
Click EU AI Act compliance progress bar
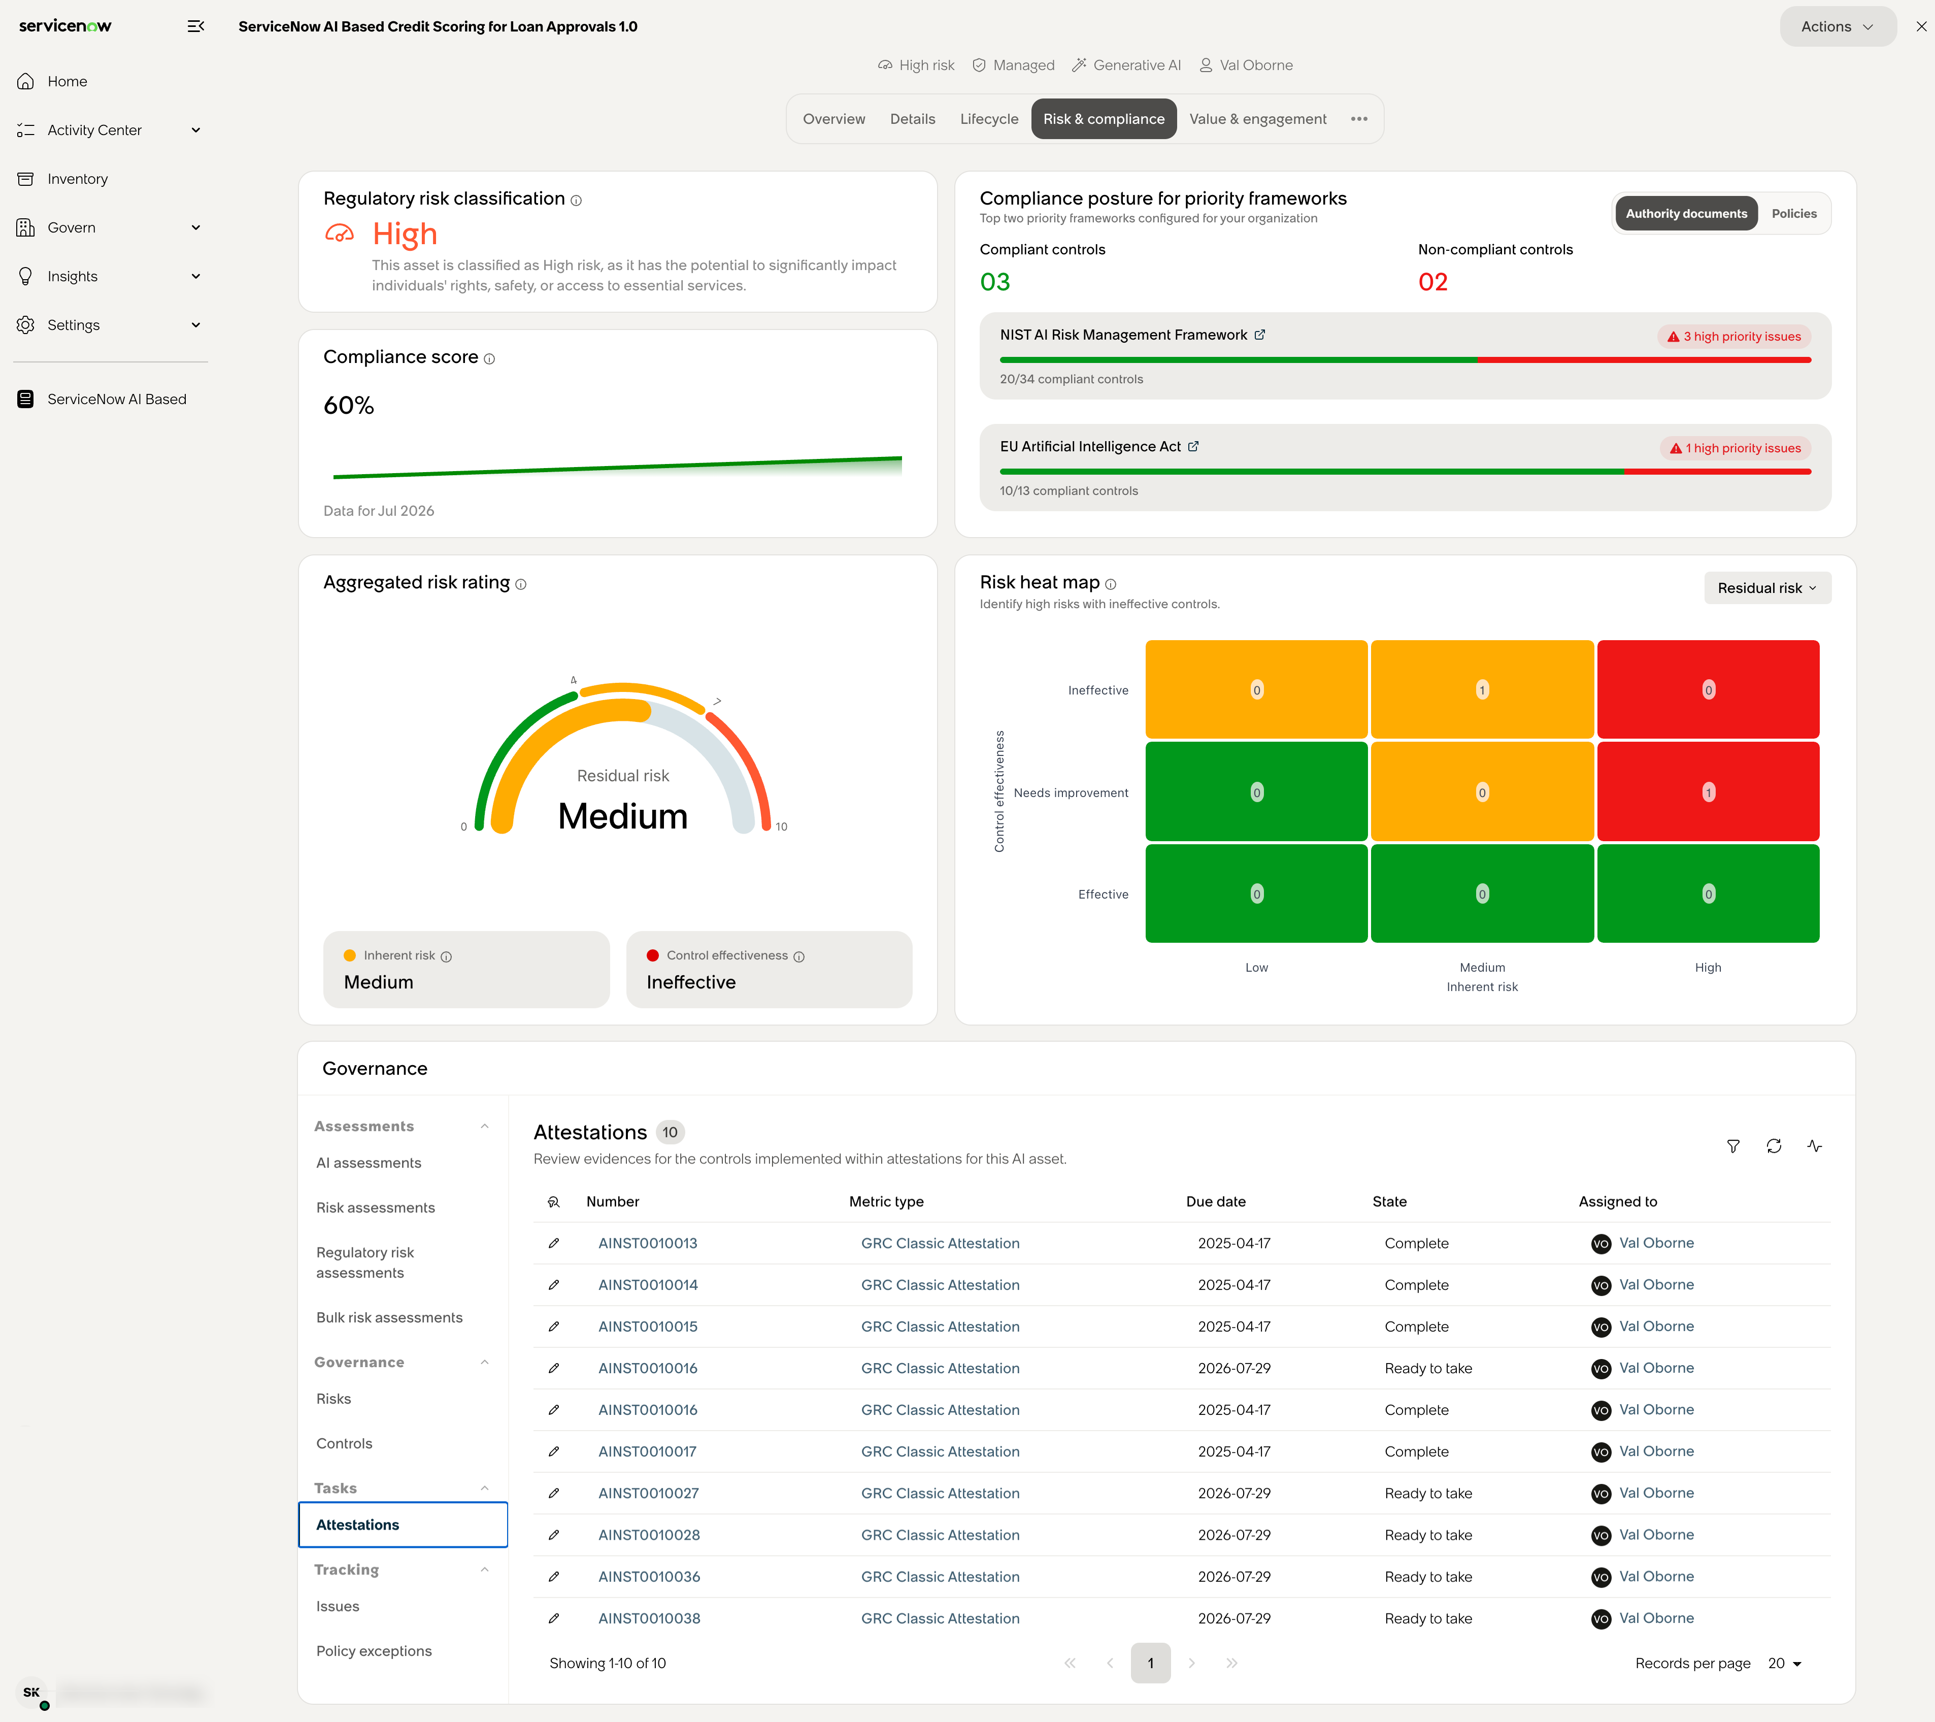coord(1406,472)
